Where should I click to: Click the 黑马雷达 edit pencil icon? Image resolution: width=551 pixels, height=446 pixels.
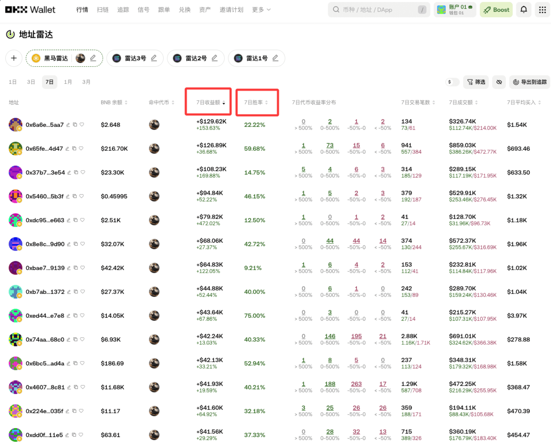[93, 58]
